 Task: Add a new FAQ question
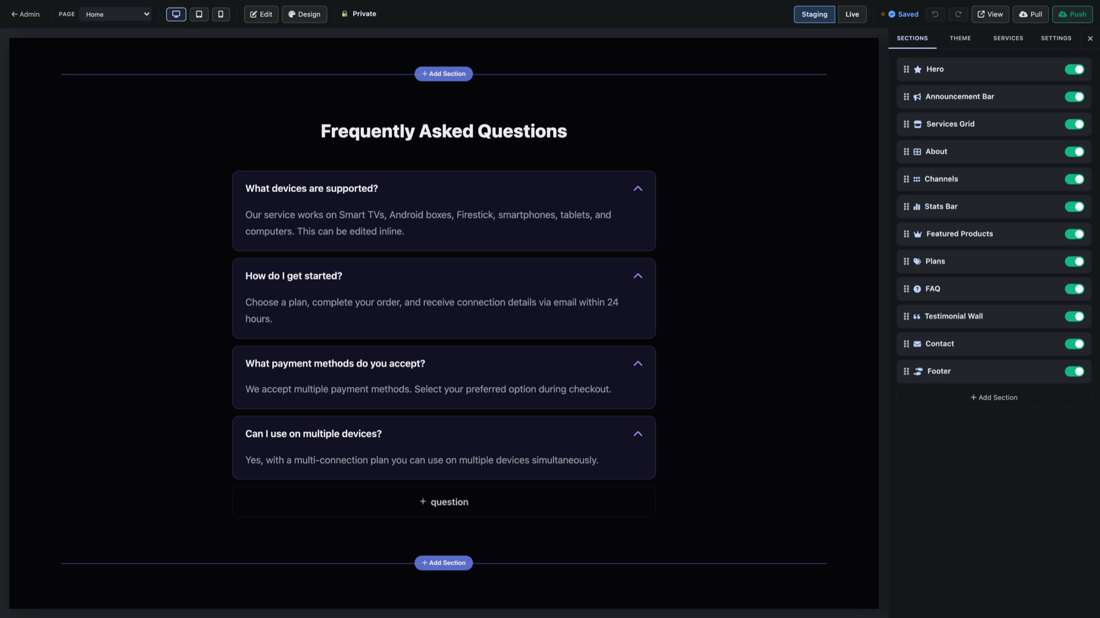pyautogui.click(x=444, y=502)
